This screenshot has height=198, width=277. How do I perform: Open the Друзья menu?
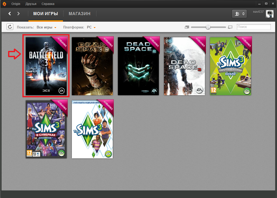click(31, 4)
